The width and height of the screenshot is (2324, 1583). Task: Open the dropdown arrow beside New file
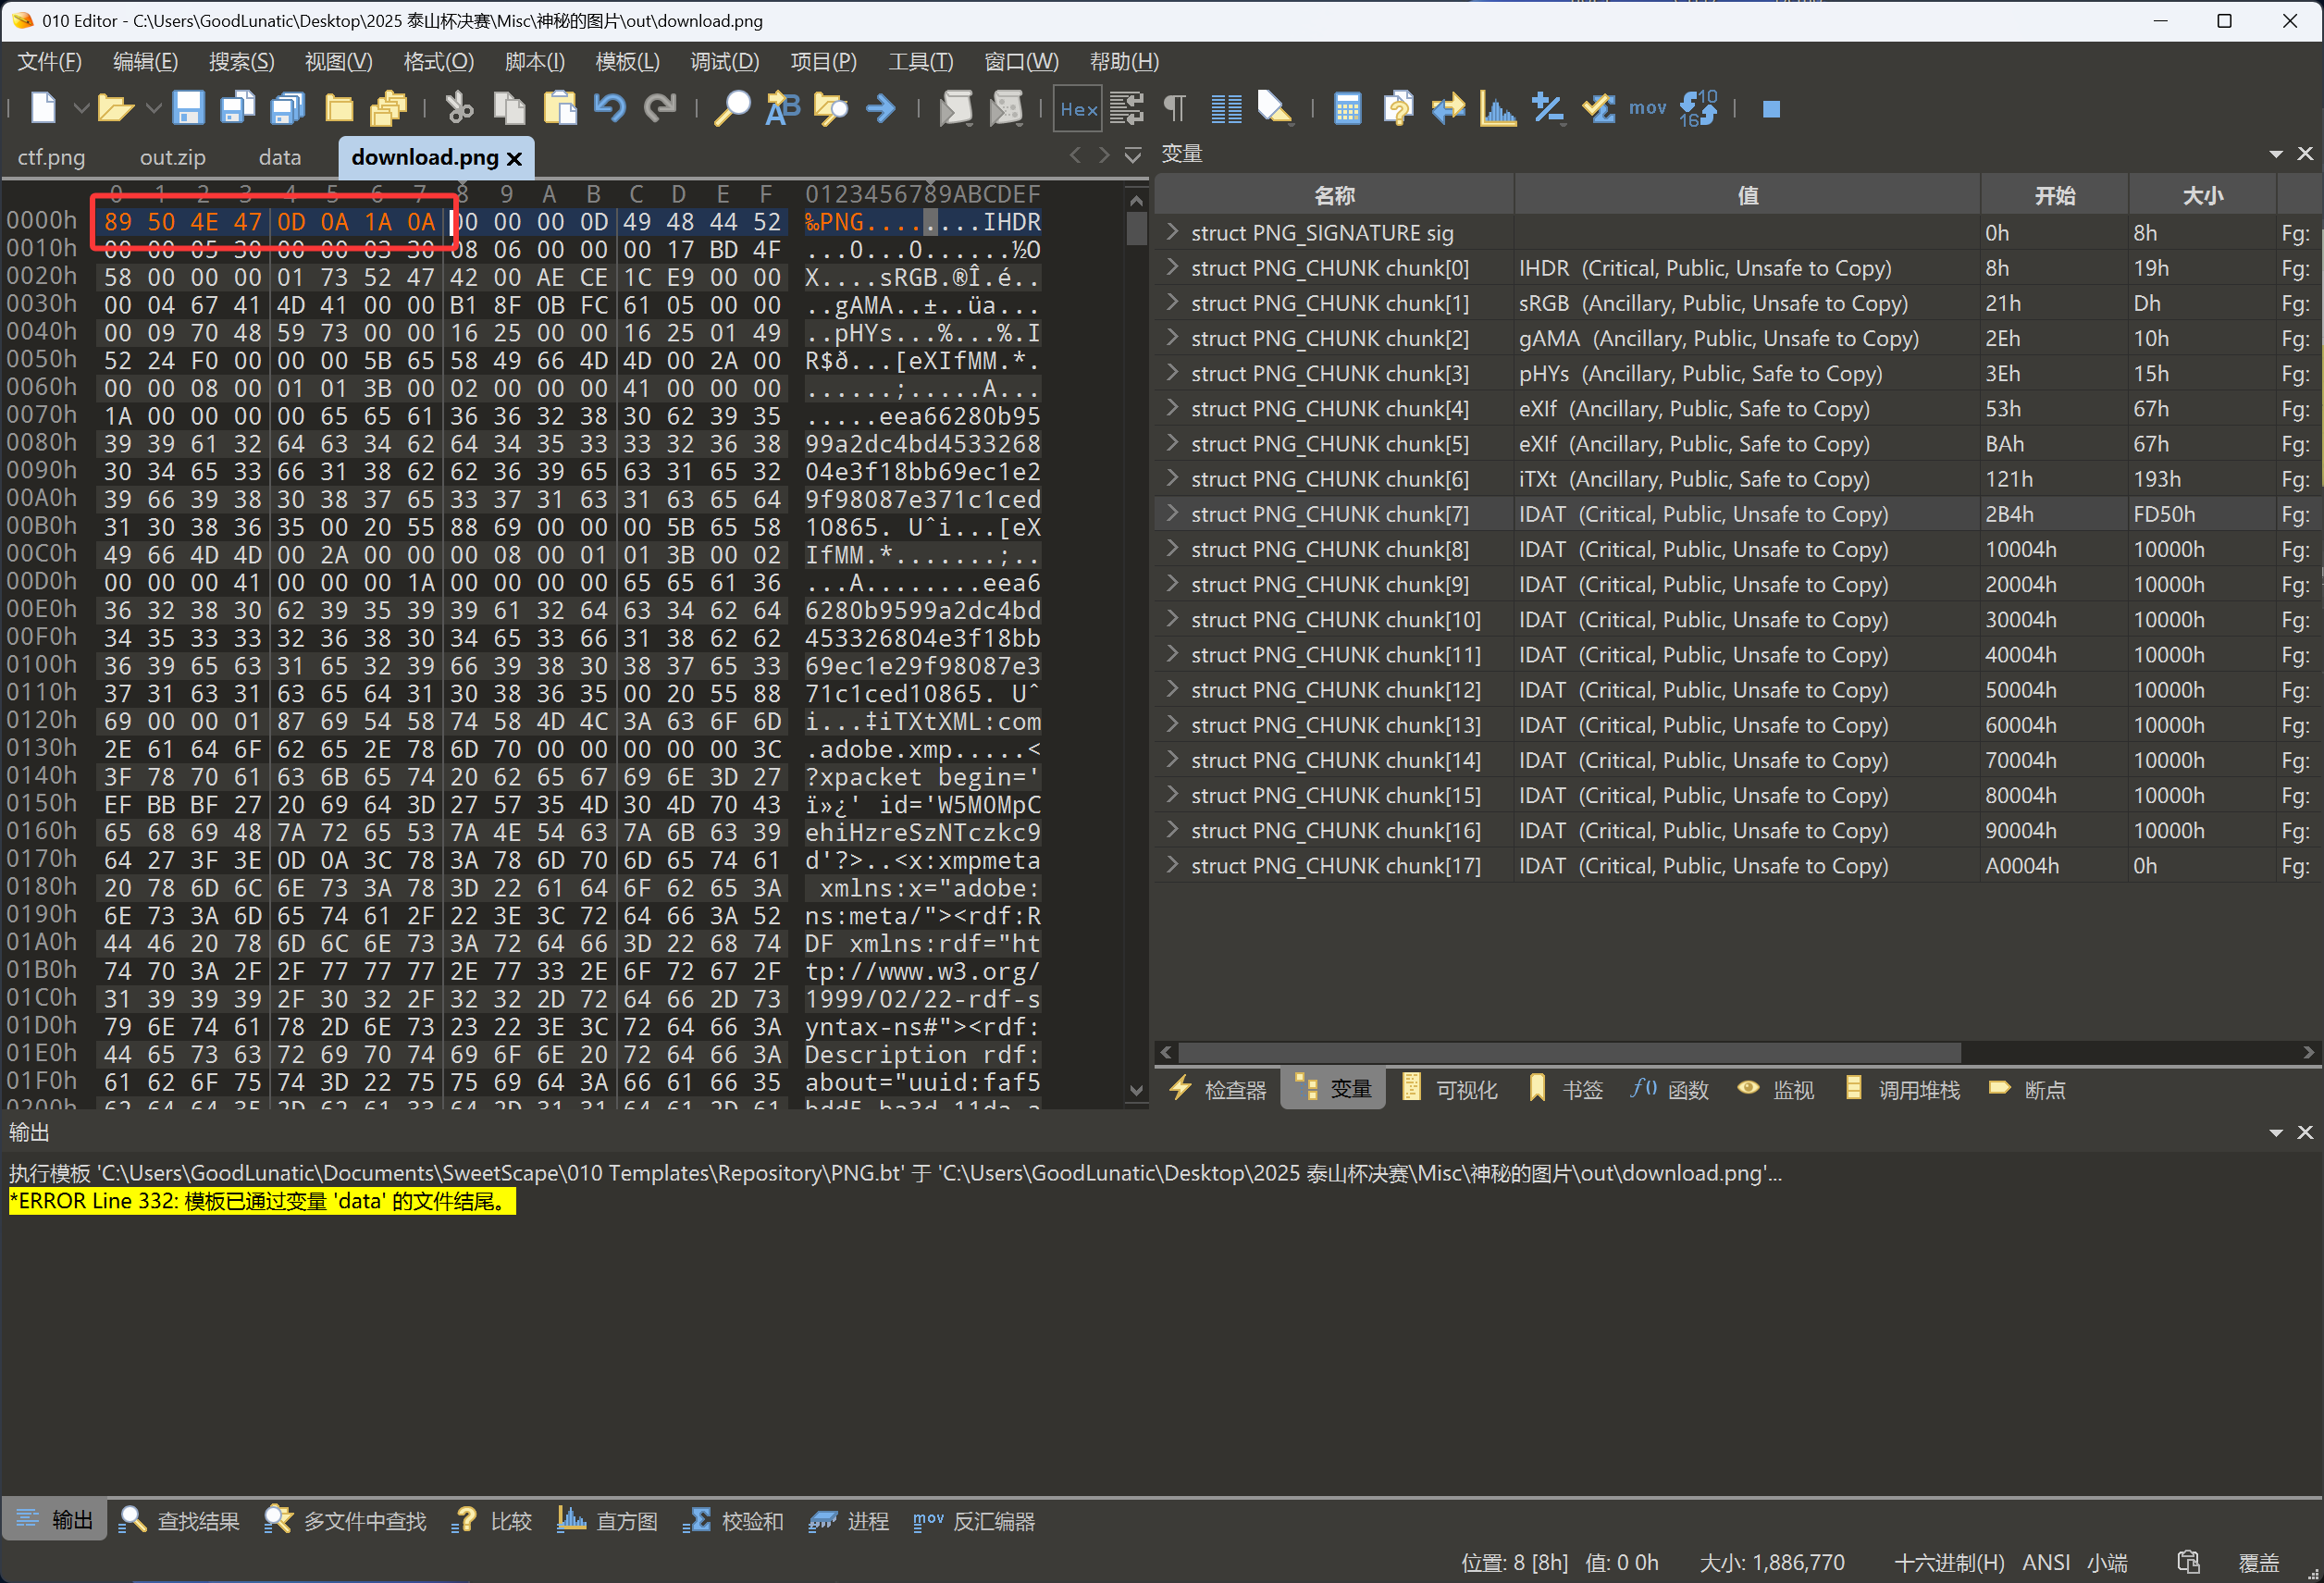click(81, 107)
